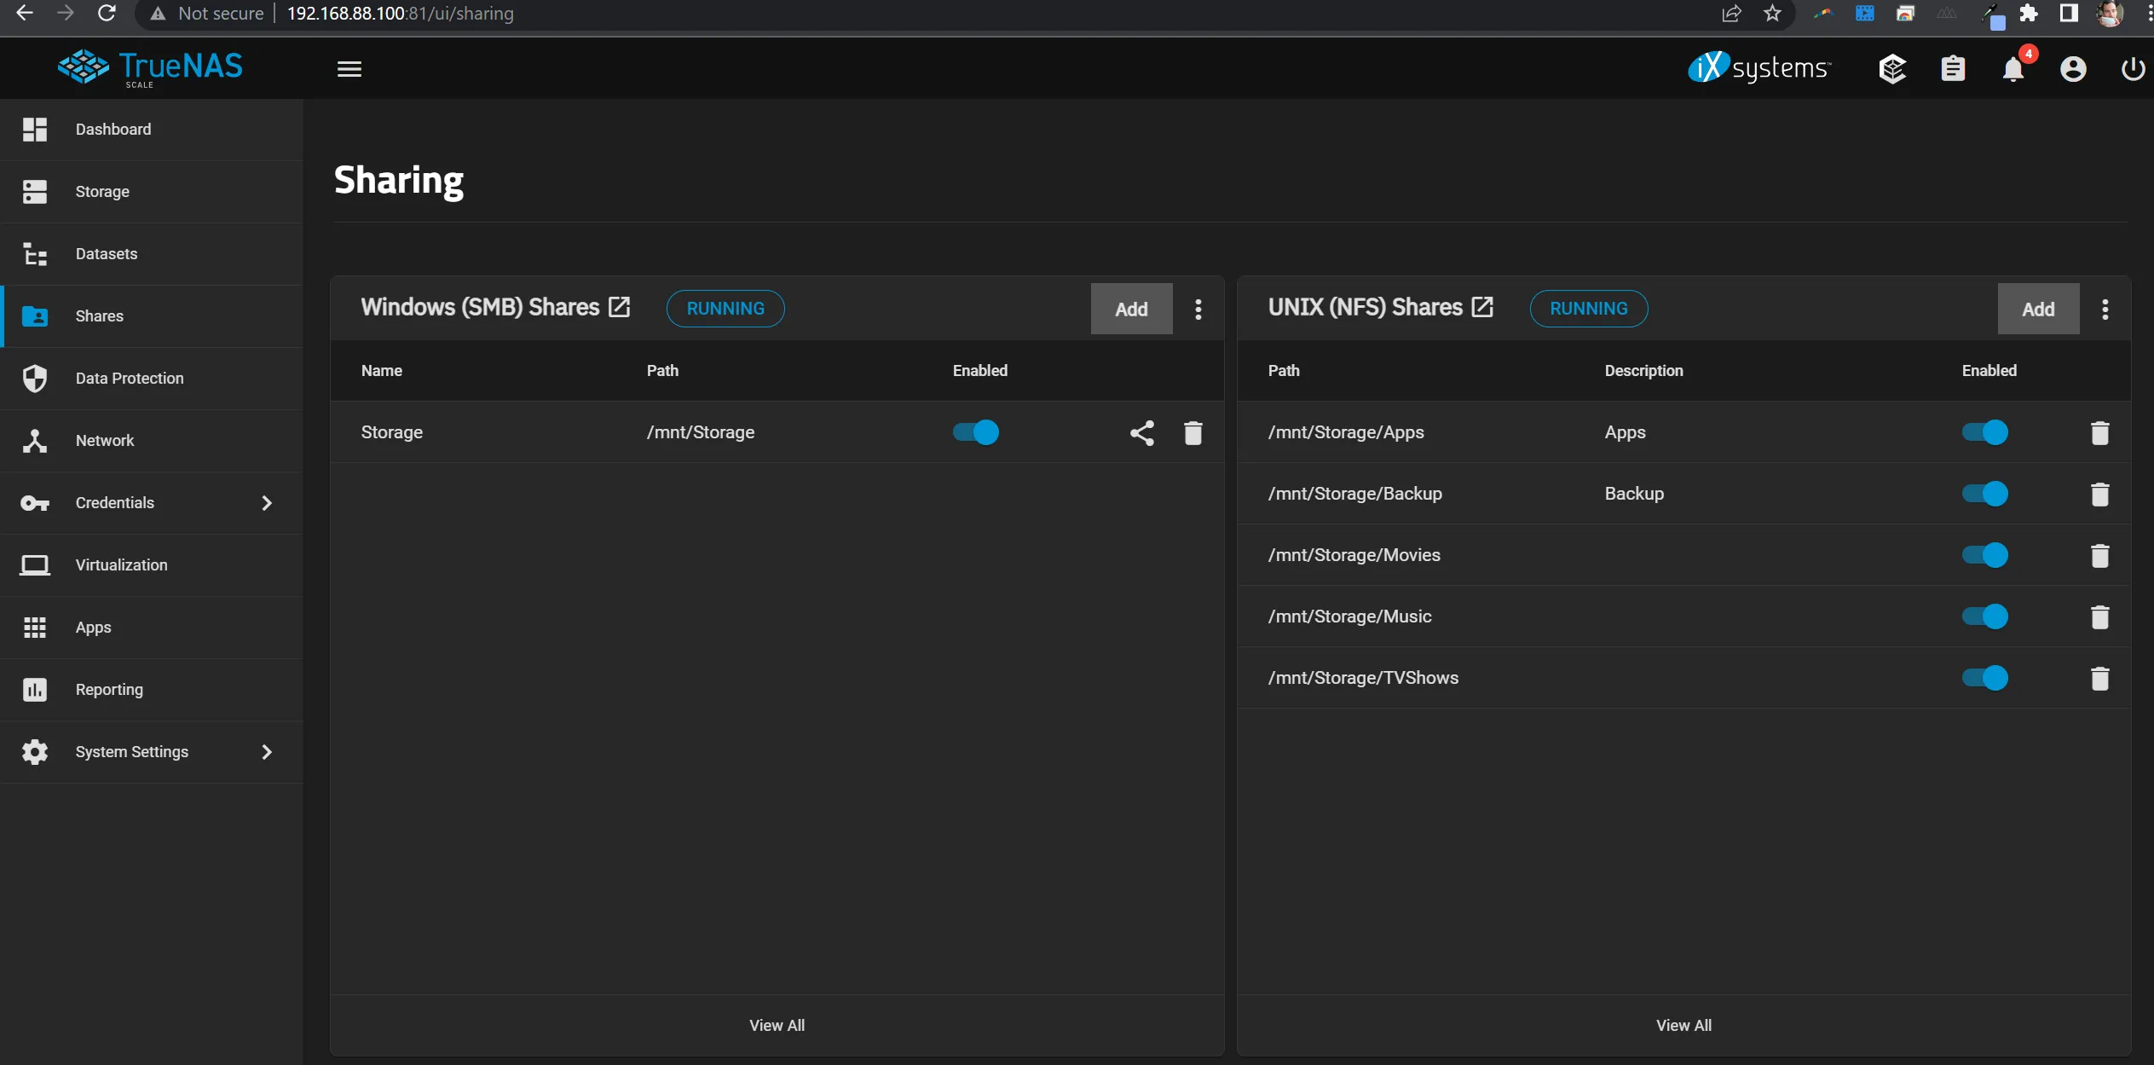Expand the Credentials submenu

(267, 503)
